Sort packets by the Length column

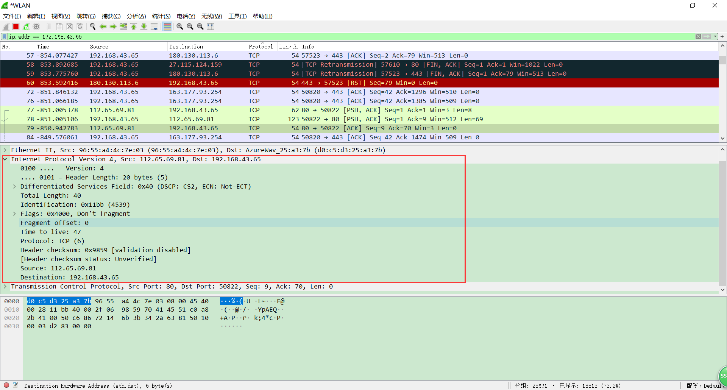click(x=289, y=47)
